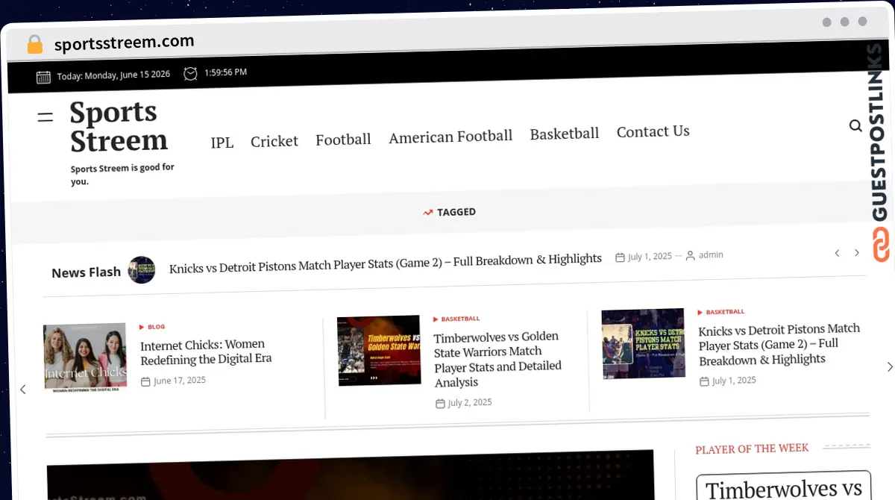895x500 pixels.
Task: Click the Sports Streem site logo
Action: [x=119, y=126]
